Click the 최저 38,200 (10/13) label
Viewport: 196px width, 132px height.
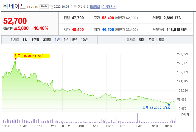coord(156,108)
